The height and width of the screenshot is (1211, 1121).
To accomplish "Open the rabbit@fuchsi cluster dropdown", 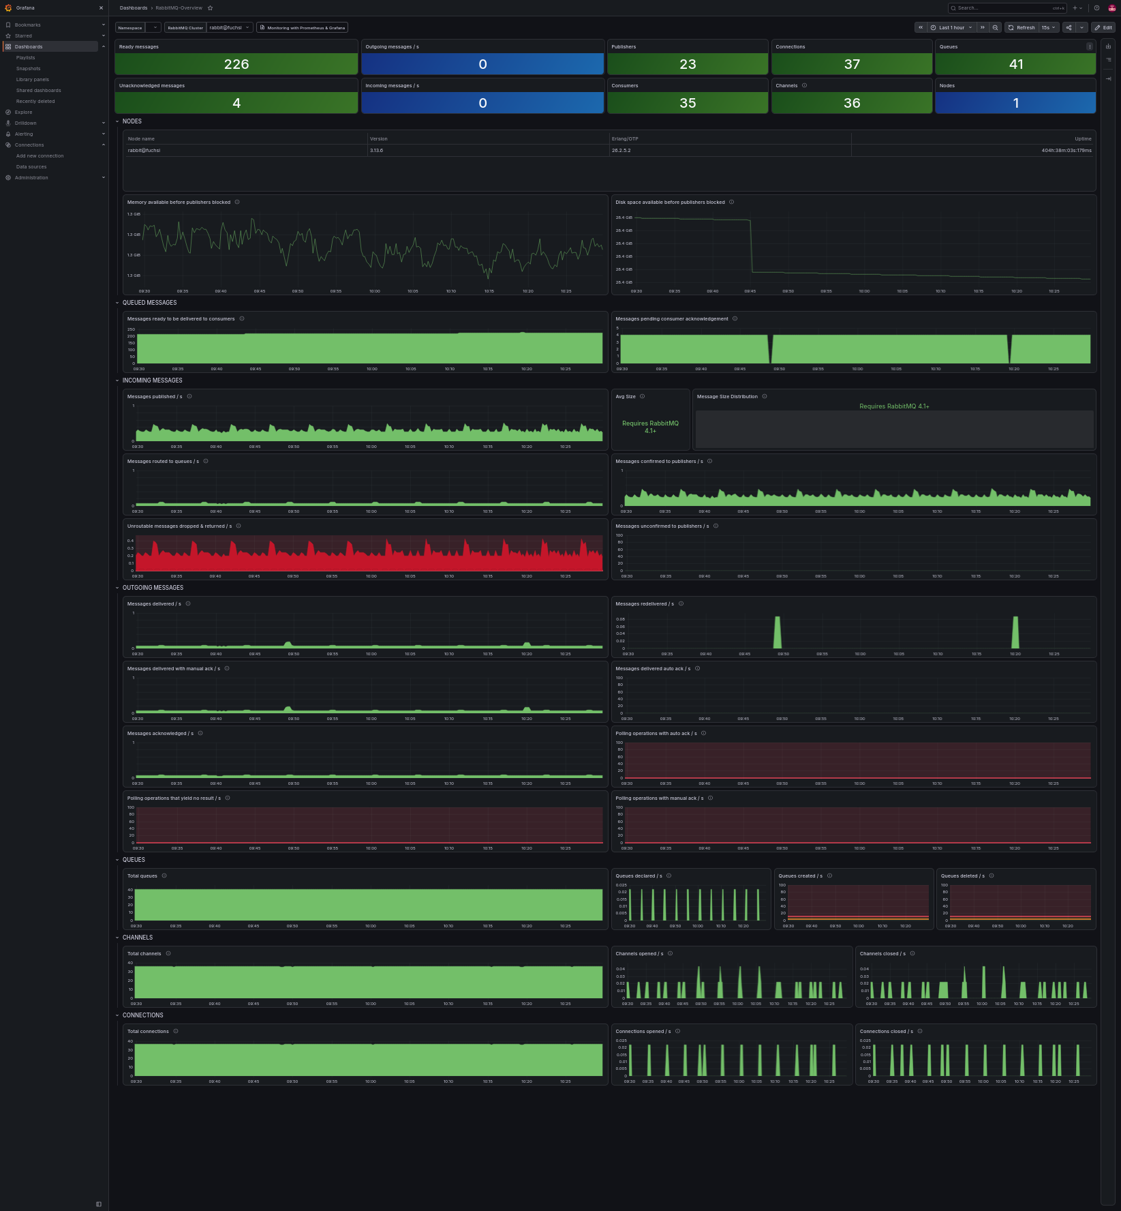I will coord(230,27).
